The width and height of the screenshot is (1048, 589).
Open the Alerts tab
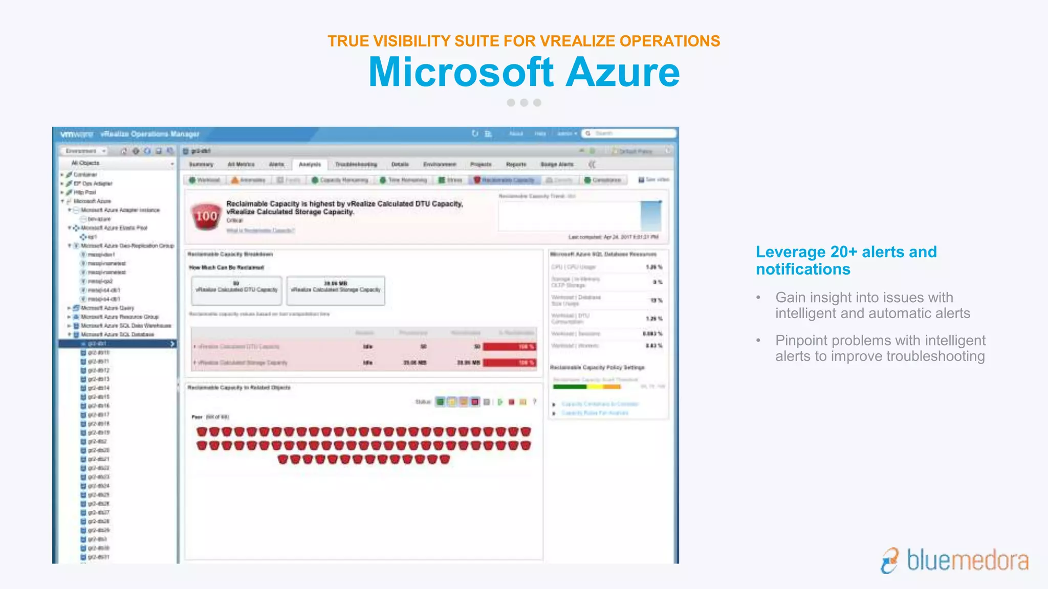(276, 164)
